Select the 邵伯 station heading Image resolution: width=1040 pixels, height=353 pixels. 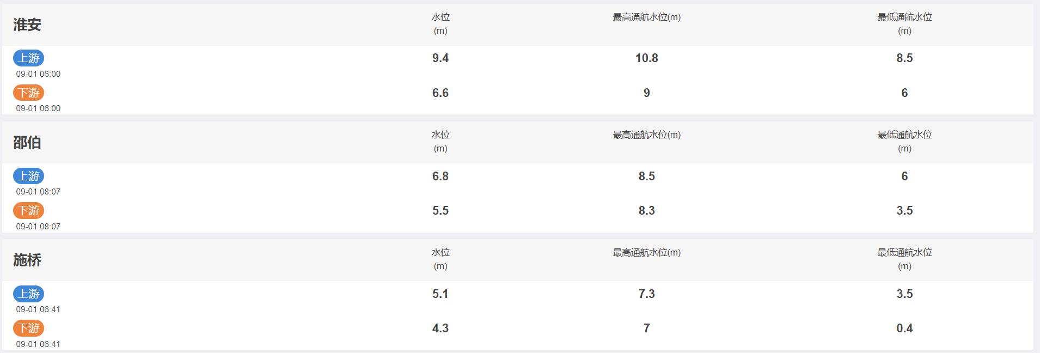coord(27,142)
